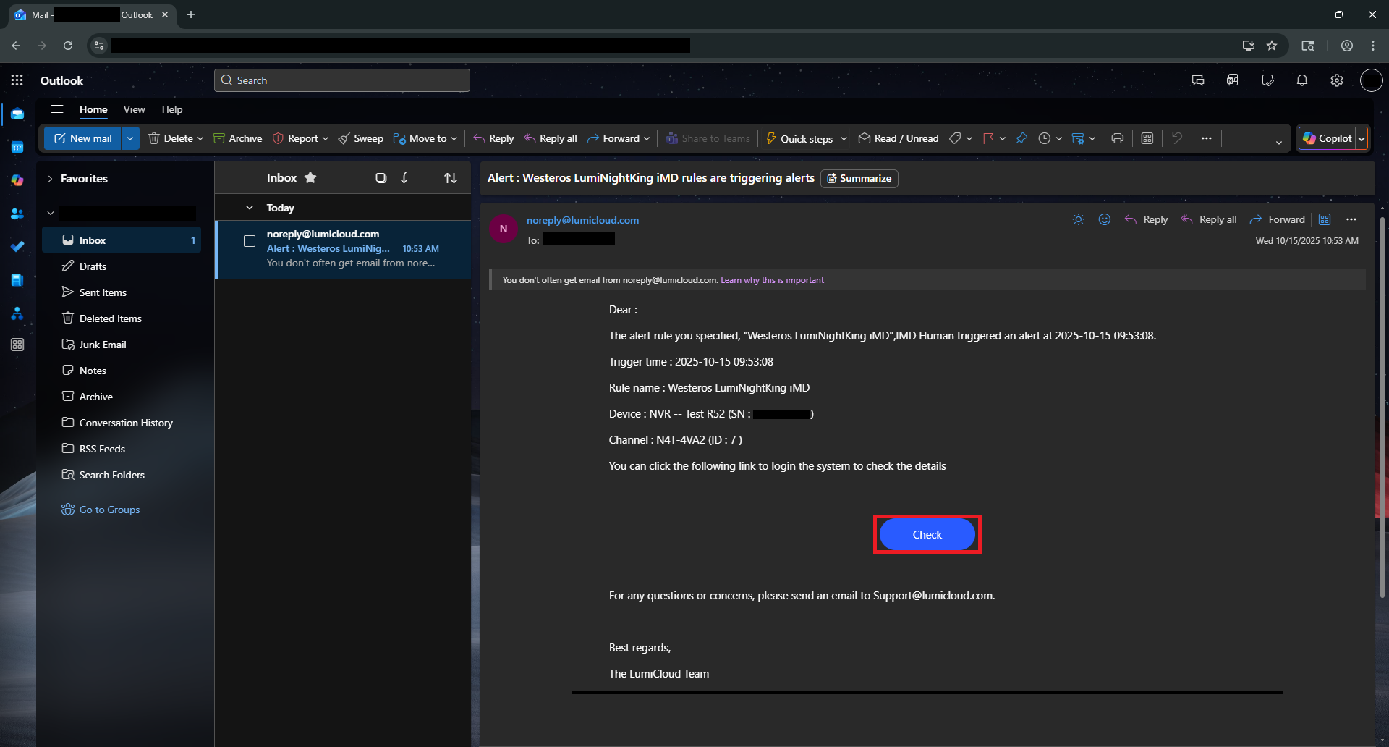Open 'Learn why this is important' link

pyautogui.click(x=772, y=280)
